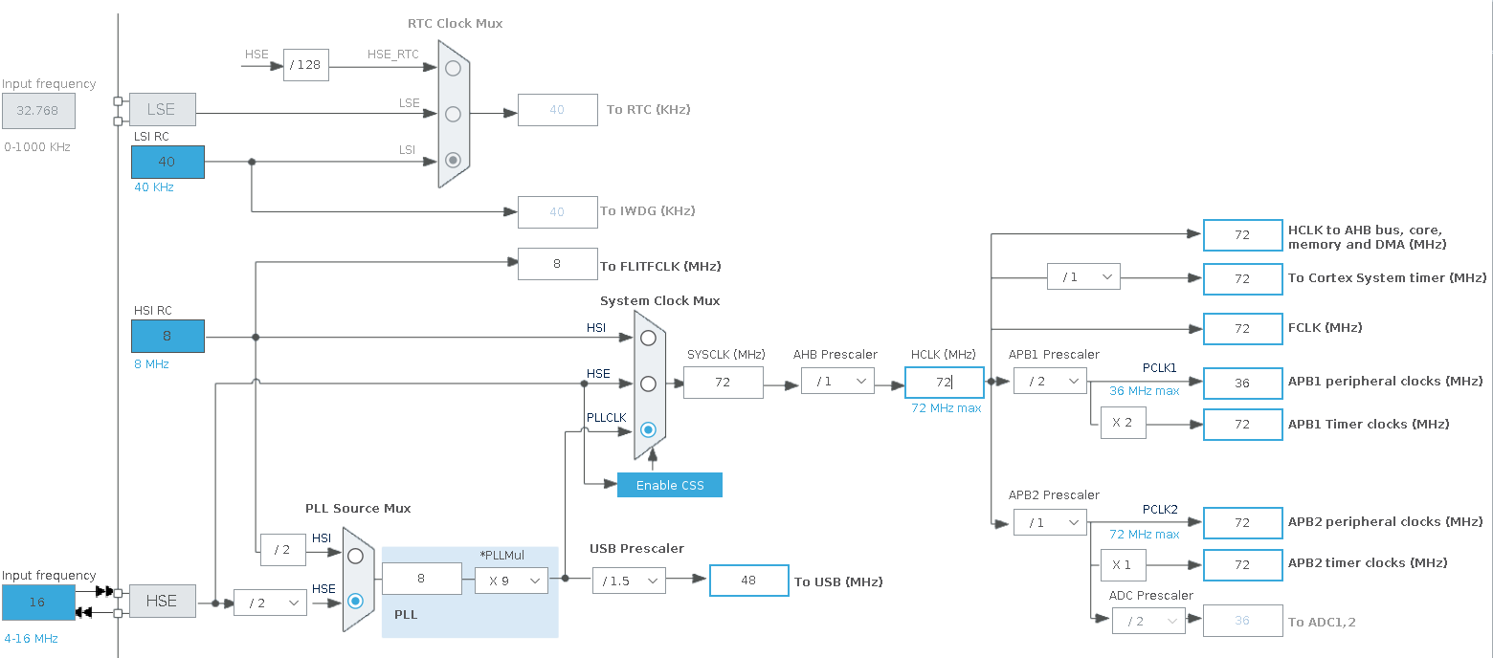
Task: Open the USB Prescaler dropdown
Action: click(629, 580)
